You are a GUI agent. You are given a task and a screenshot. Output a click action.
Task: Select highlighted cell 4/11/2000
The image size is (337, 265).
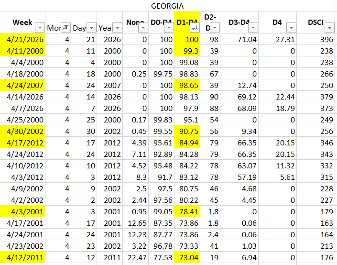coord(22,51)
